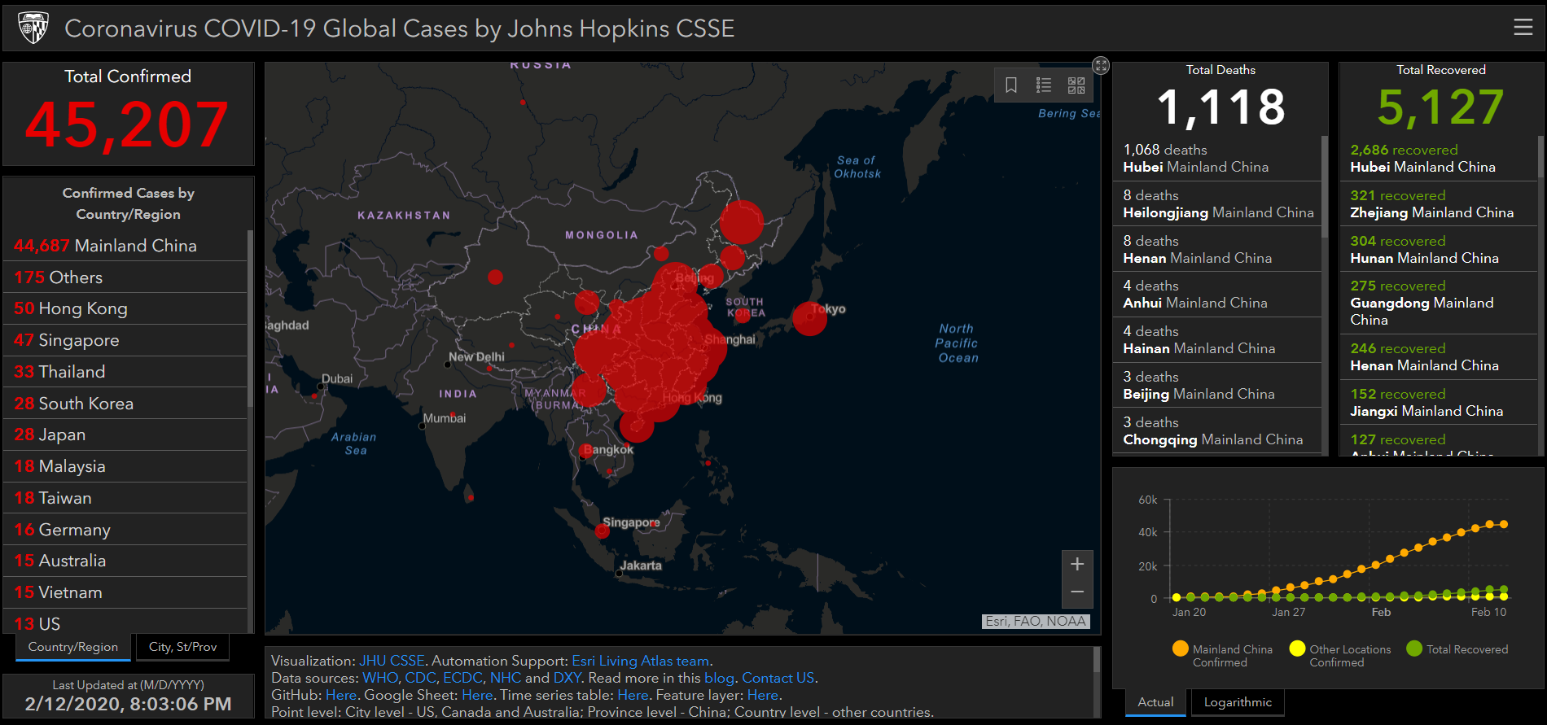Viewport: 1547px width, 725px height.
Task: Open the hamburger menu in the header
Action: click(x=1523, y=28)
